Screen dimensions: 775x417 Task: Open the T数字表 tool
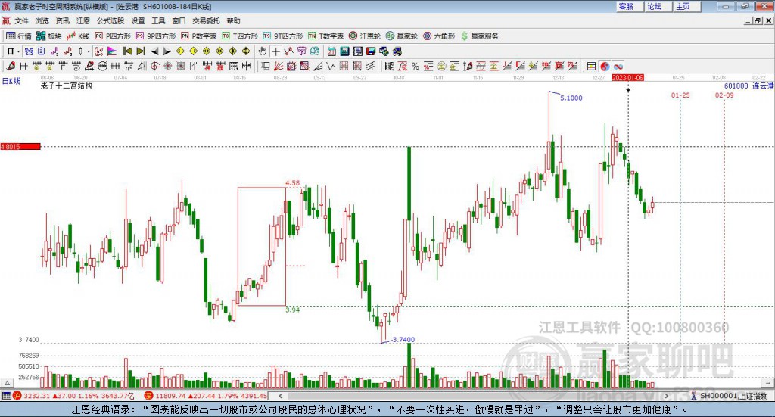click(325, 36)
